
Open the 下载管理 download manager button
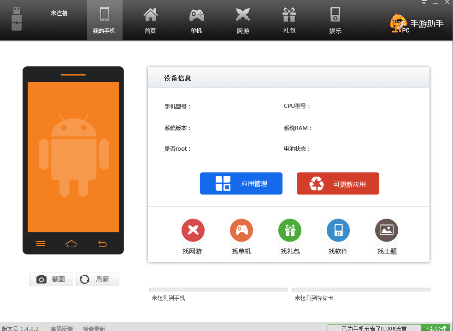pos(435,328)
